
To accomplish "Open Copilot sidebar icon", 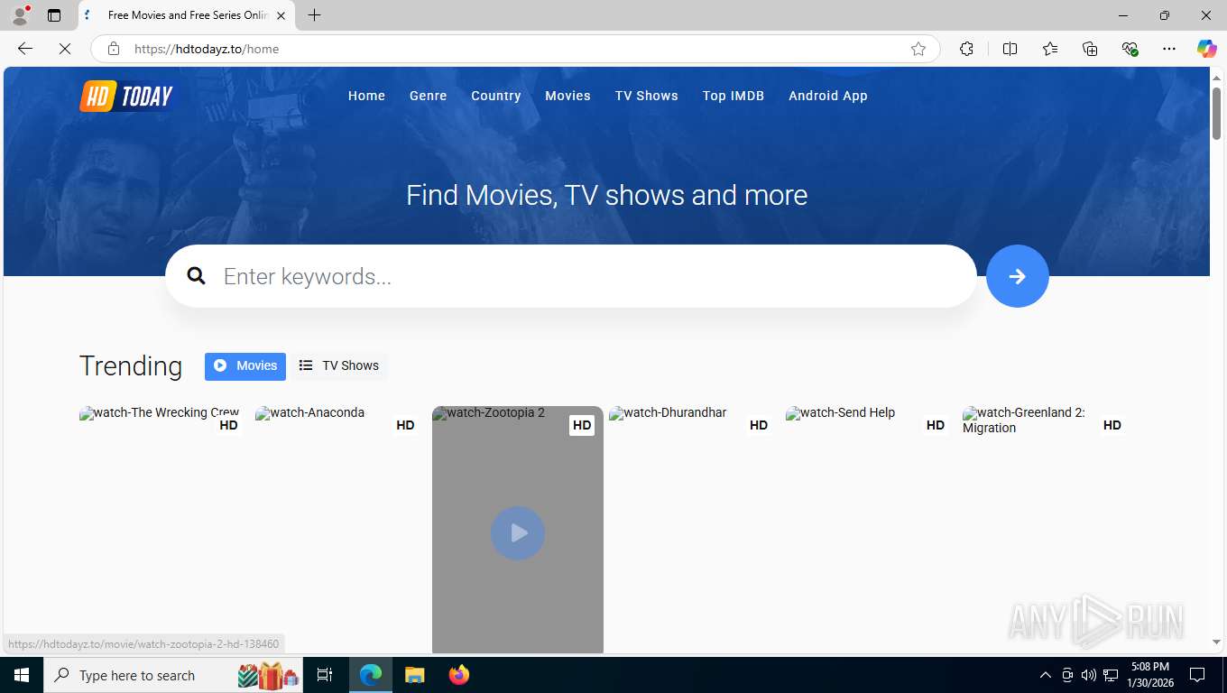I will tap(1206, 49).
